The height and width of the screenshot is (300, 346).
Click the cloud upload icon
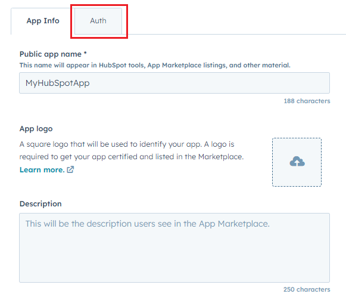[x=297, y=162]
